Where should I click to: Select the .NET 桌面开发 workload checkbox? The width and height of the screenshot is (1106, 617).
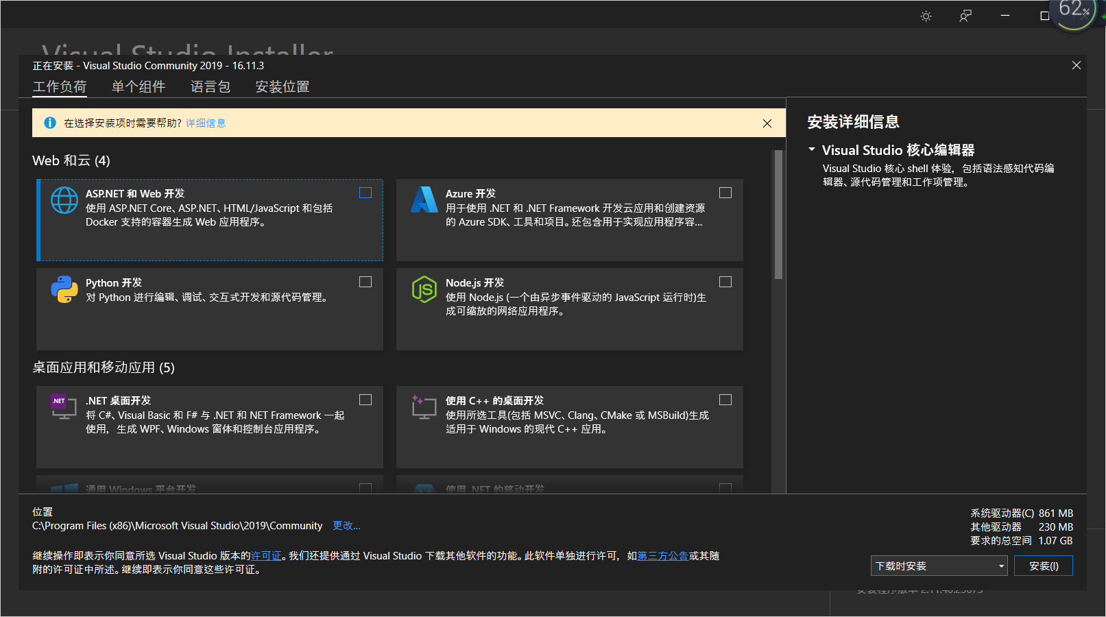365,400
